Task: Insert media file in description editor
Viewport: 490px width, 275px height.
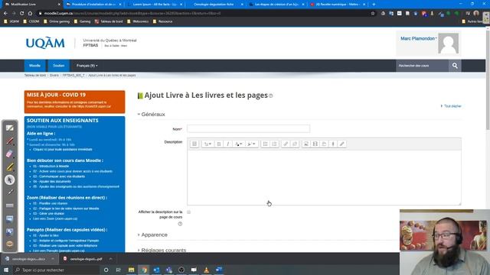Action: point(315,144)
